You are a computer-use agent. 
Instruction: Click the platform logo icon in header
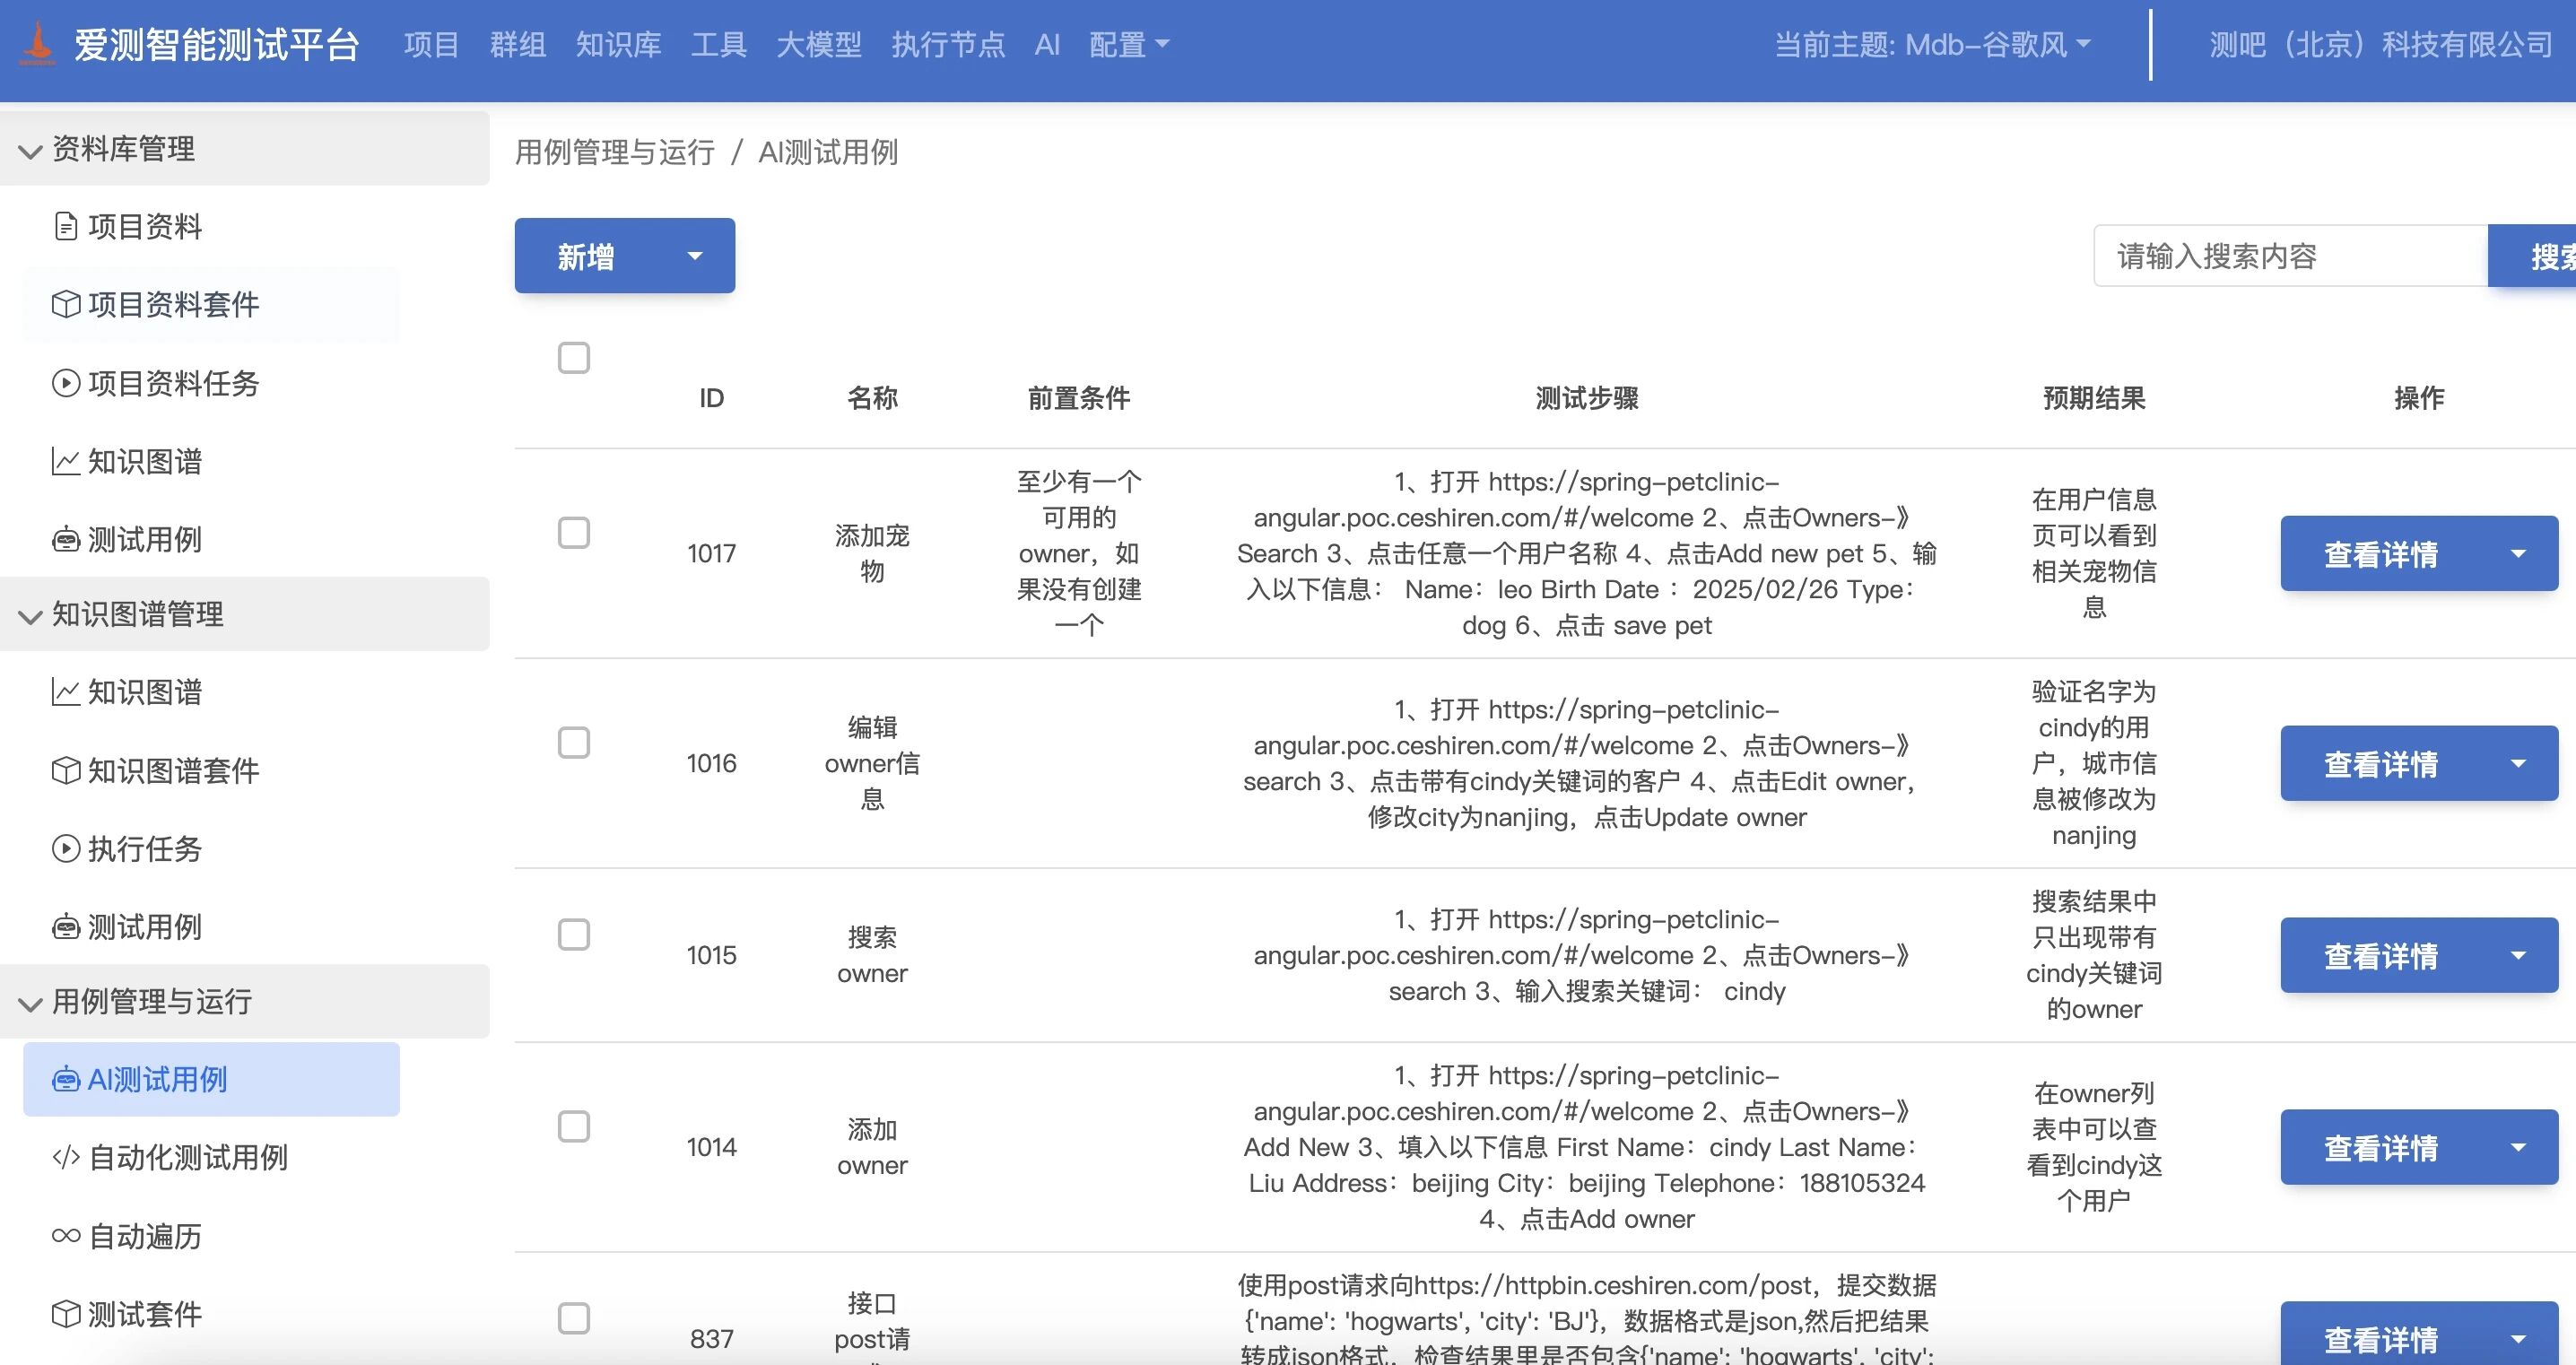38,44
